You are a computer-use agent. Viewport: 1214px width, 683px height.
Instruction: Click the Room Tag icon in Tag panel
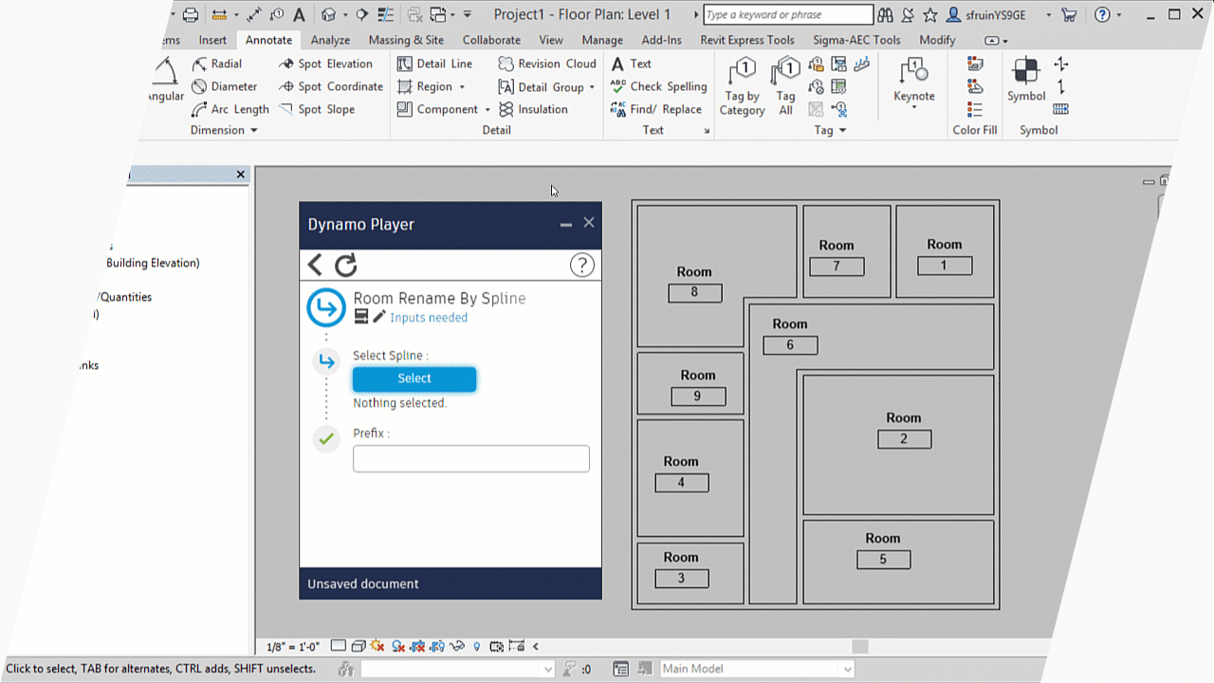coord(839,64)
